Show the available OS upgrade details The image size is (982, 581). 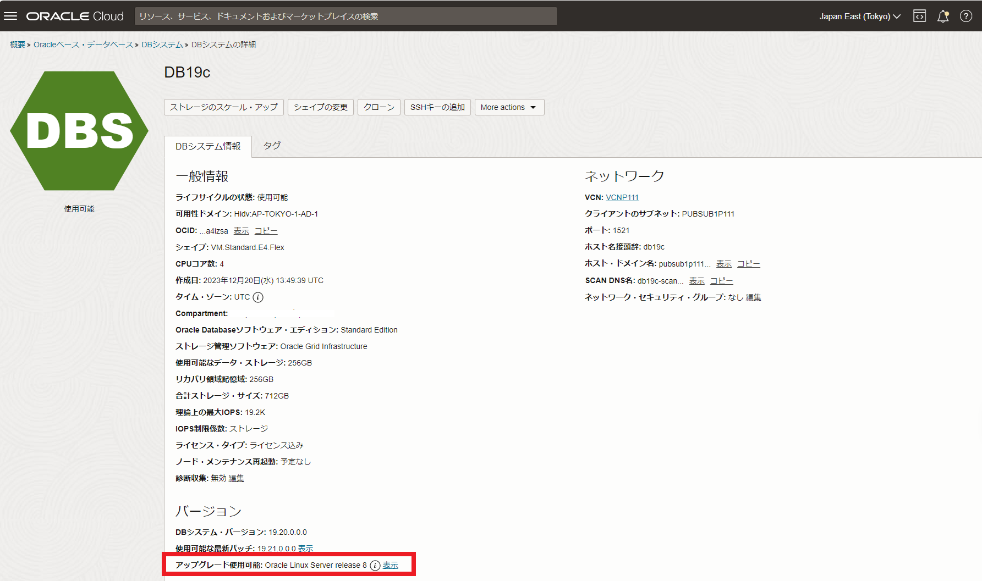pyautogui.click(x=391, y=565)
